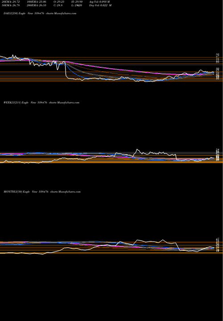
Task: Select the 20EMA: 28.72 value
Action: (10, 2)
